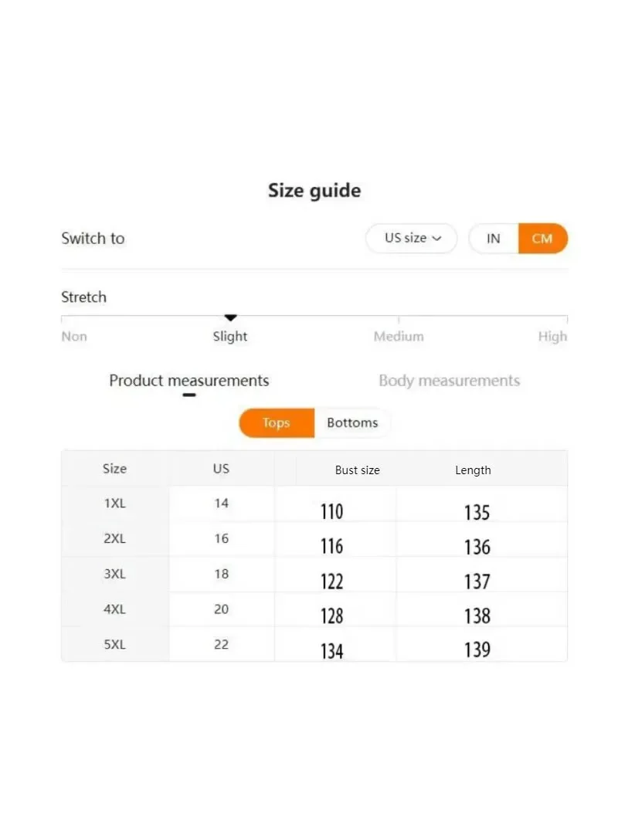The image size is (618, 824).
Task: Select the 3XL size row
Action: pos(314,575)
